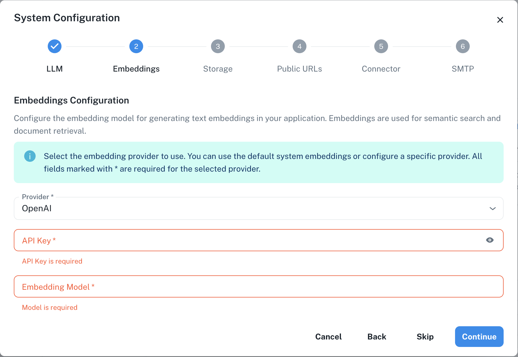
Task: Select the SMTP step label
Action: (463, 69)
